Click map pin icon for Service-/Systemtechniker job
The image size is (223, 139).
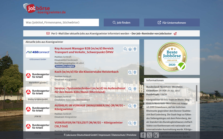tap(135, 89)
